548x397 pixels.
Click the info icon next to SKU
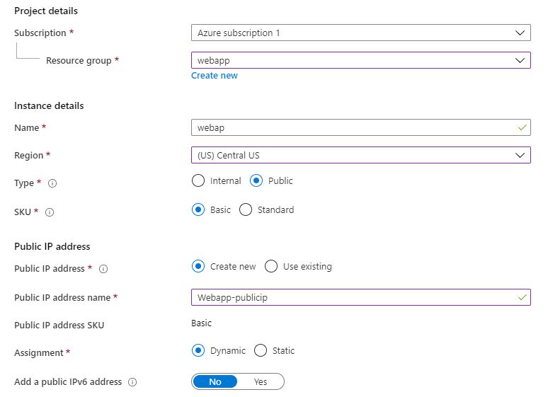click(x=50, y=212)
